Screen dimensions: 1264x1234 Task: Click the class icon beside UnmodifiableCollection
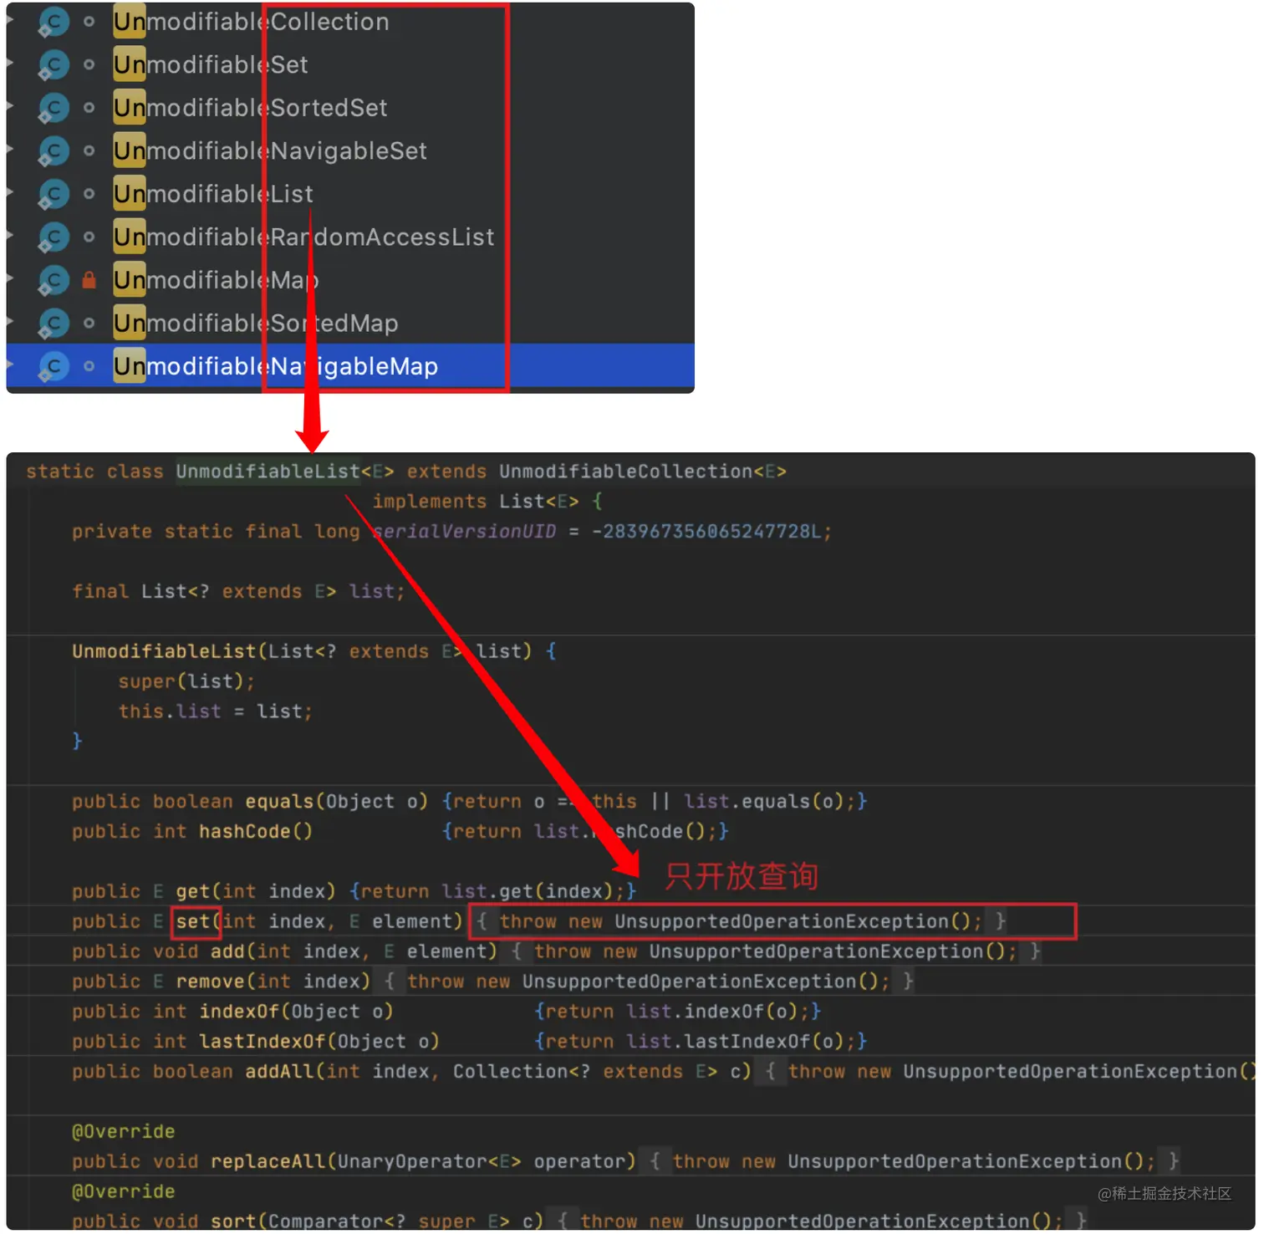click(x=54, y=22)
